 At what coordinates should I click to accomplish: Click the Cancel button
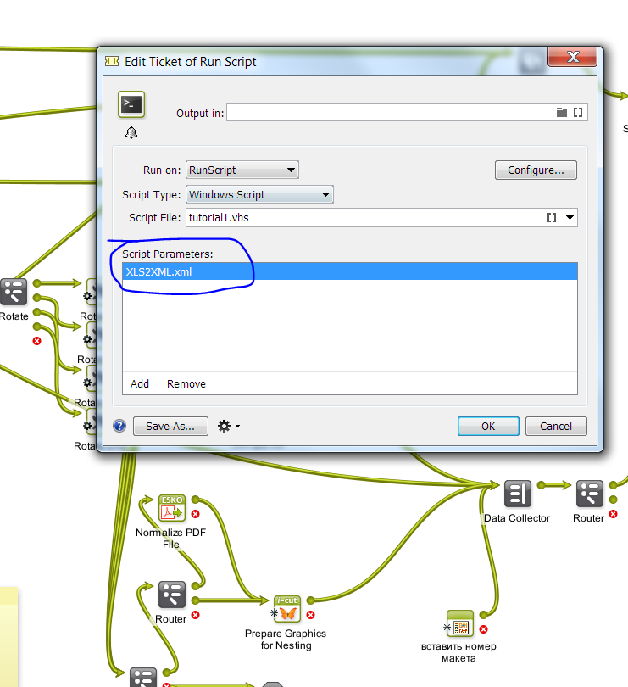556,427
